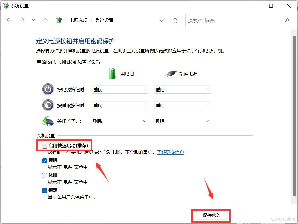298x224 pixels.
Task: Click the up-one-level arrow icon
Action: click(x=45, y=20)
